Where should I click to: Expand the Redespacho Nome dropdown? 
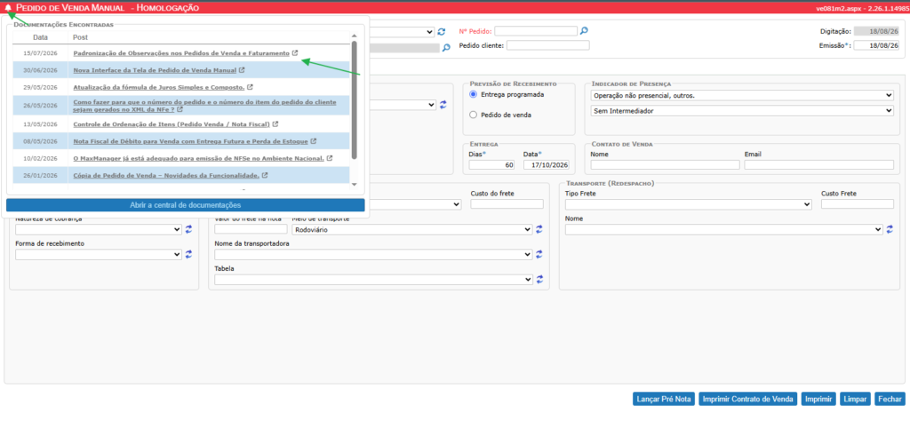click(x=724, y=230)
